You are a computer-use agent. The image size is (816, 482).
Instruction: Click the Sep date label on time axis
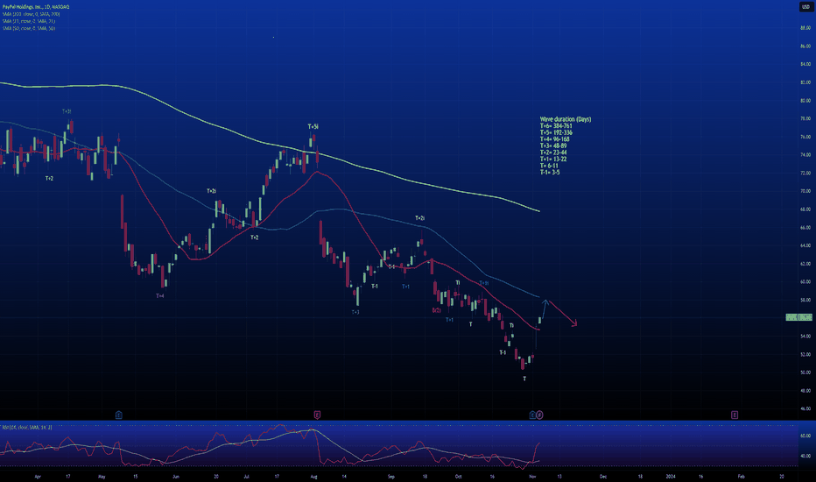pyautogui.click(x=390, y=477)
